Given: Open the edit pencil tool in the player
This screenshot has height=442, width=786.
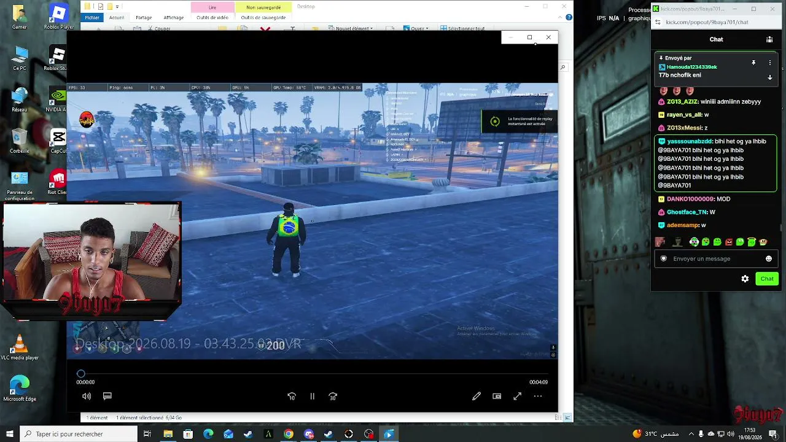Looking at the screenshot, I should click(x=477, y=397).
